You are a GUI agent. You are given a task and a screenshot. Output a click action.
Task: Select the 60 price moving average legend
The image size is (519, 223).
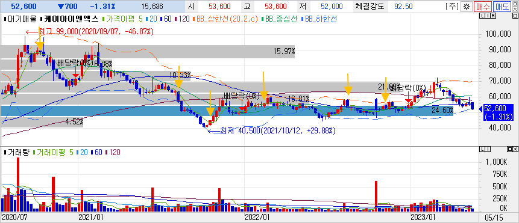click(166, 19)
